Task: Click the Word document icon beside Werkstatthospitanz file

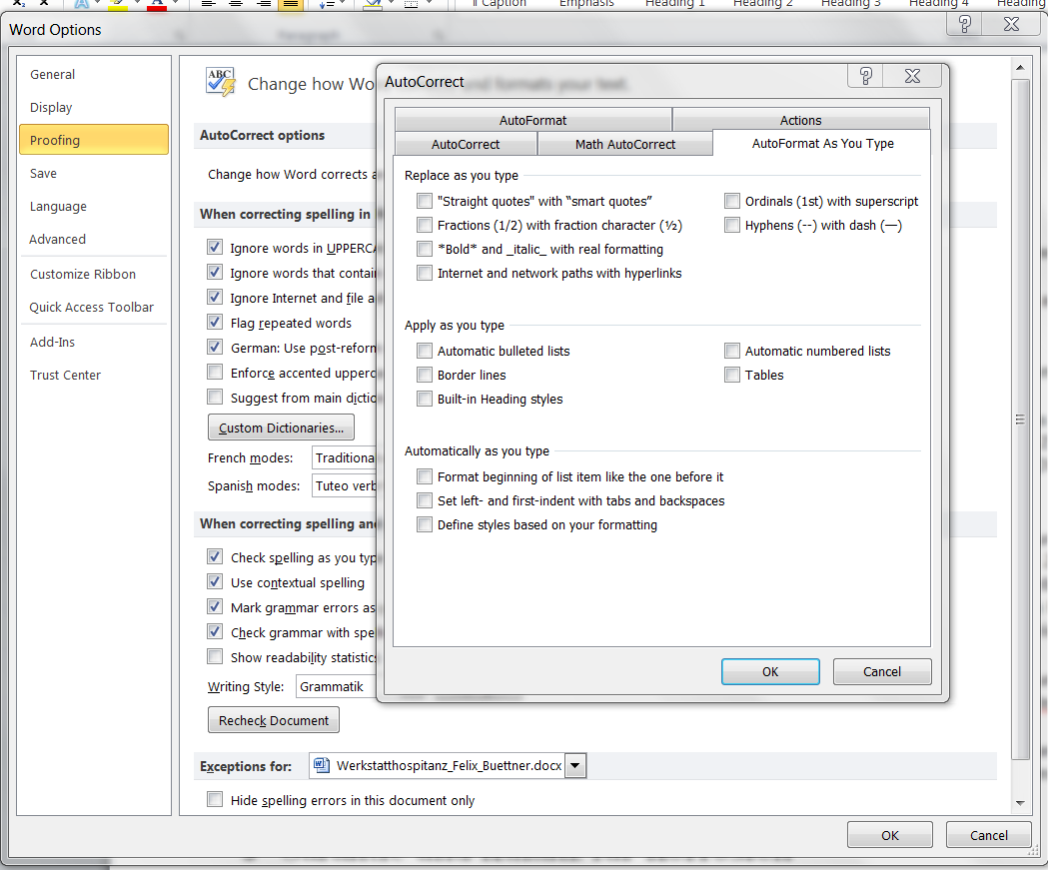Action: coord(322,766)
